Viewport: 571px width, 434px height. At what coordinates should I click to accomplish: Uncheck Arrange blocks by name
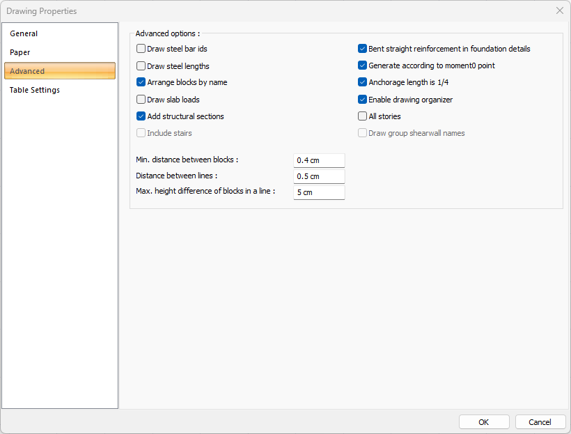coord(141,82)
